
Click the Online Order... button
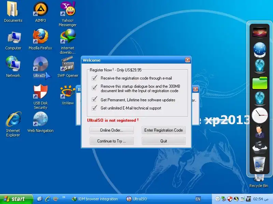[x=112, y=130]
